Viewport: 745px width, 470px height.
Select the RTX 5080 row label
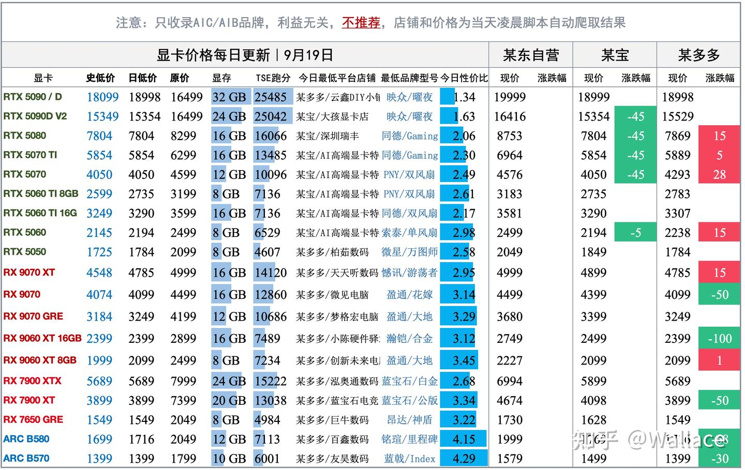[25, 135]
